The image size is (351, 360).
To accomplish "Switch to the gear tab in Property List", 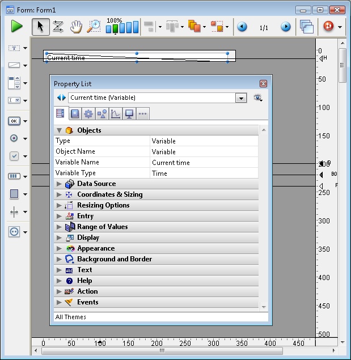I will 88,114.
